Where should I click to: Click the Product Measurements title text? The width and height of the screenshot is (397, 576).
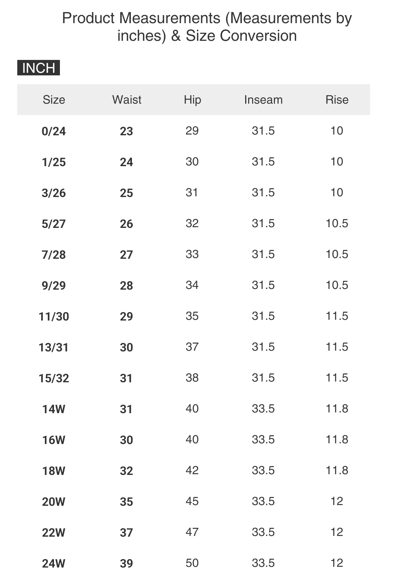(207, 27)
